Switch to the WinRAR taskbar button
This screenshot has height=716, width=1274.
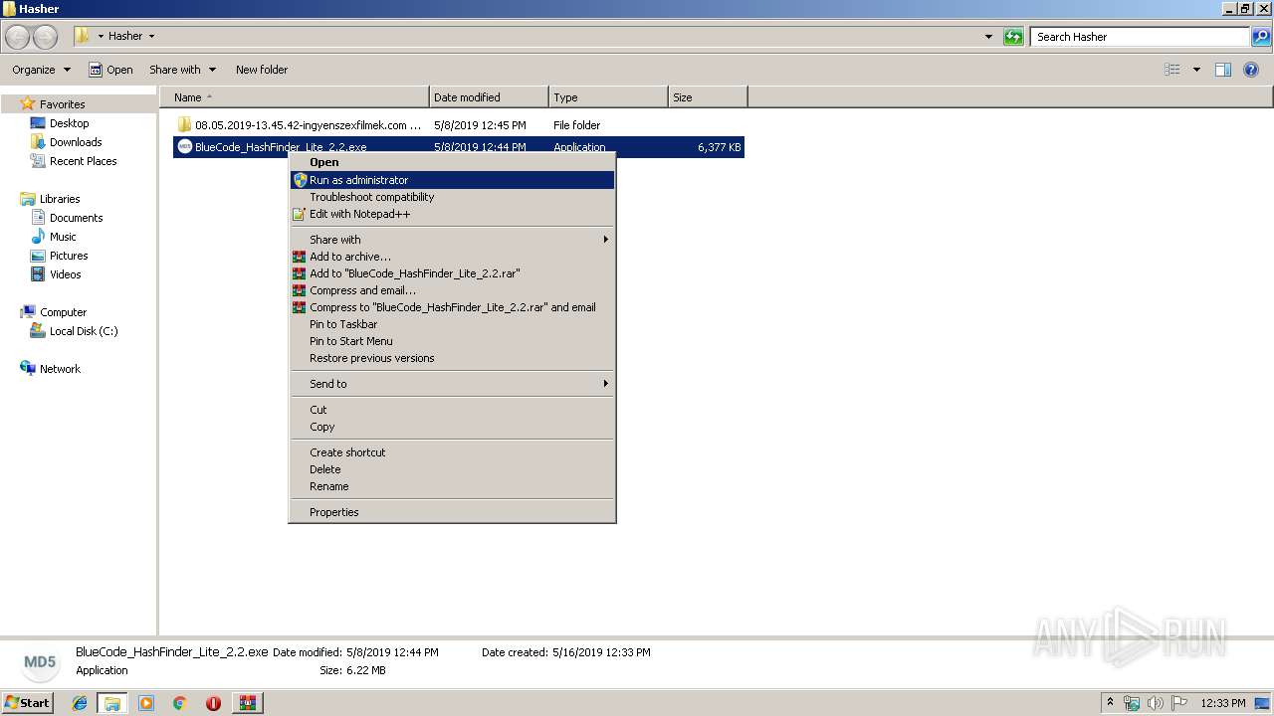247,703
